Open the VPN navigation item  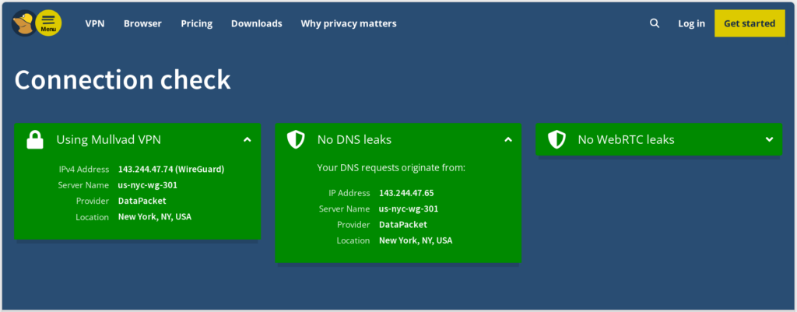point(95,23)
